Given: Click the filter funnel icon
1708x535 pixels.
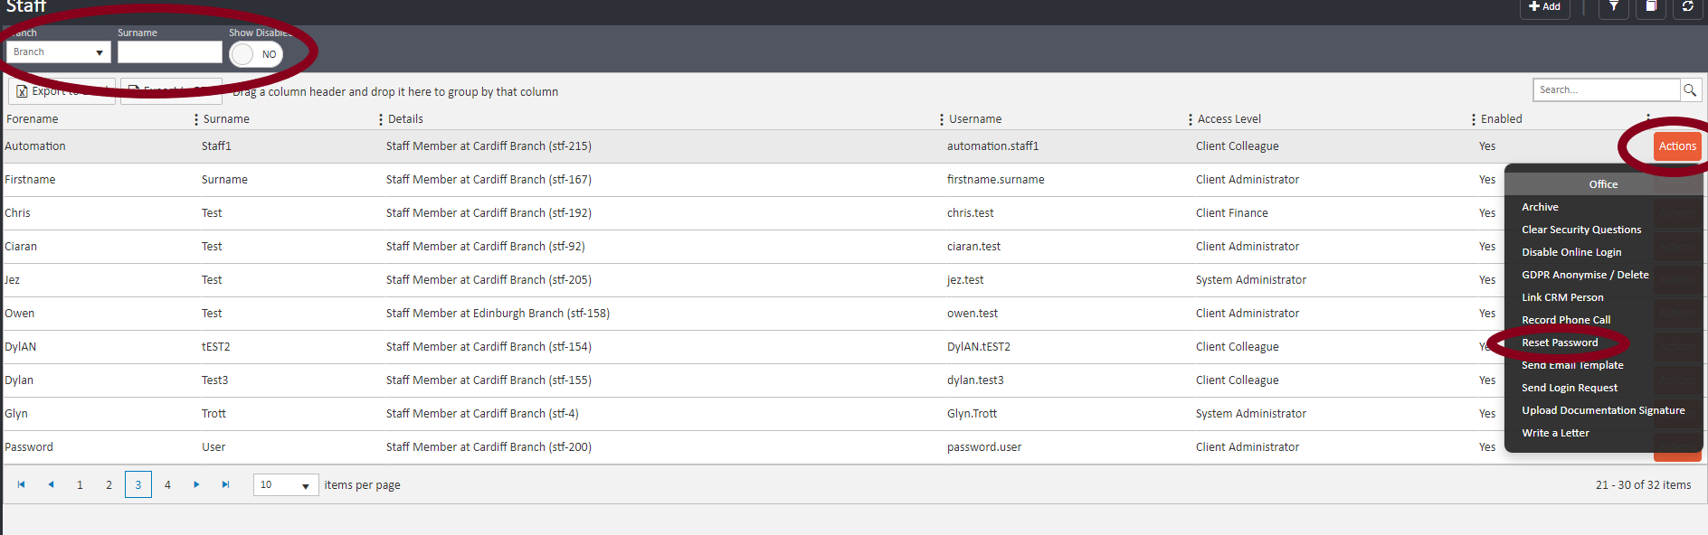Looking at the screenshot, I should (x=1613, y=6).
